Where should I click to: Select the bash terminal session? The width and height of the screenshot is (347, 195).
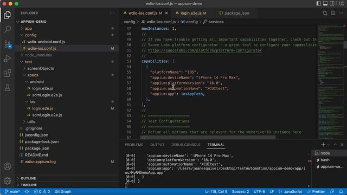tap(329, 160)
